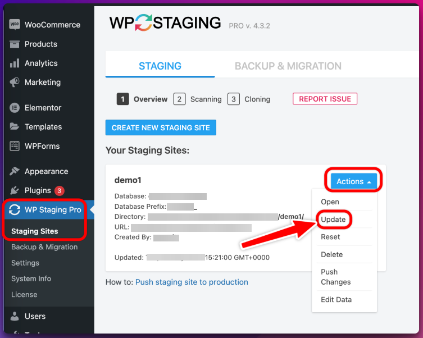Click the Users person icon
Viewport: 423px width, 338px height.
pos(15,316)
